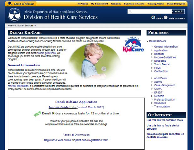Click the arrow beside Youth Dental

click(x=152, y=64)
